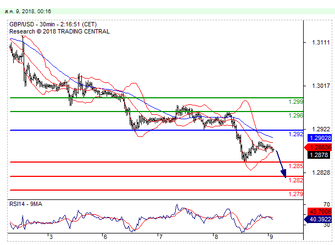Click the 1.2828 price axis label
The width and height of the screenshot is (335, 245).
tap(321, 172)
